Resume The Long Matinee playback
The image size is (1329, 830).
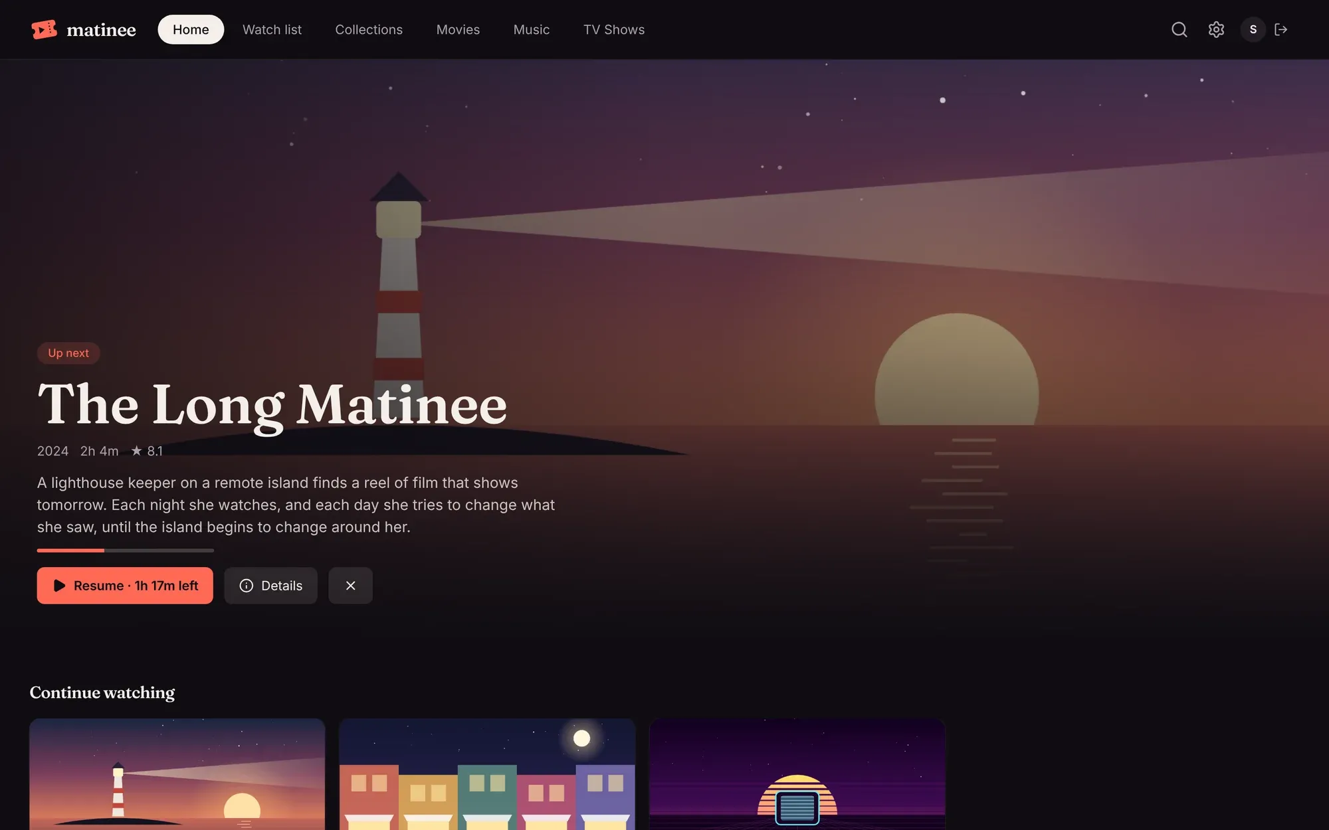click(x=125, y=586)
